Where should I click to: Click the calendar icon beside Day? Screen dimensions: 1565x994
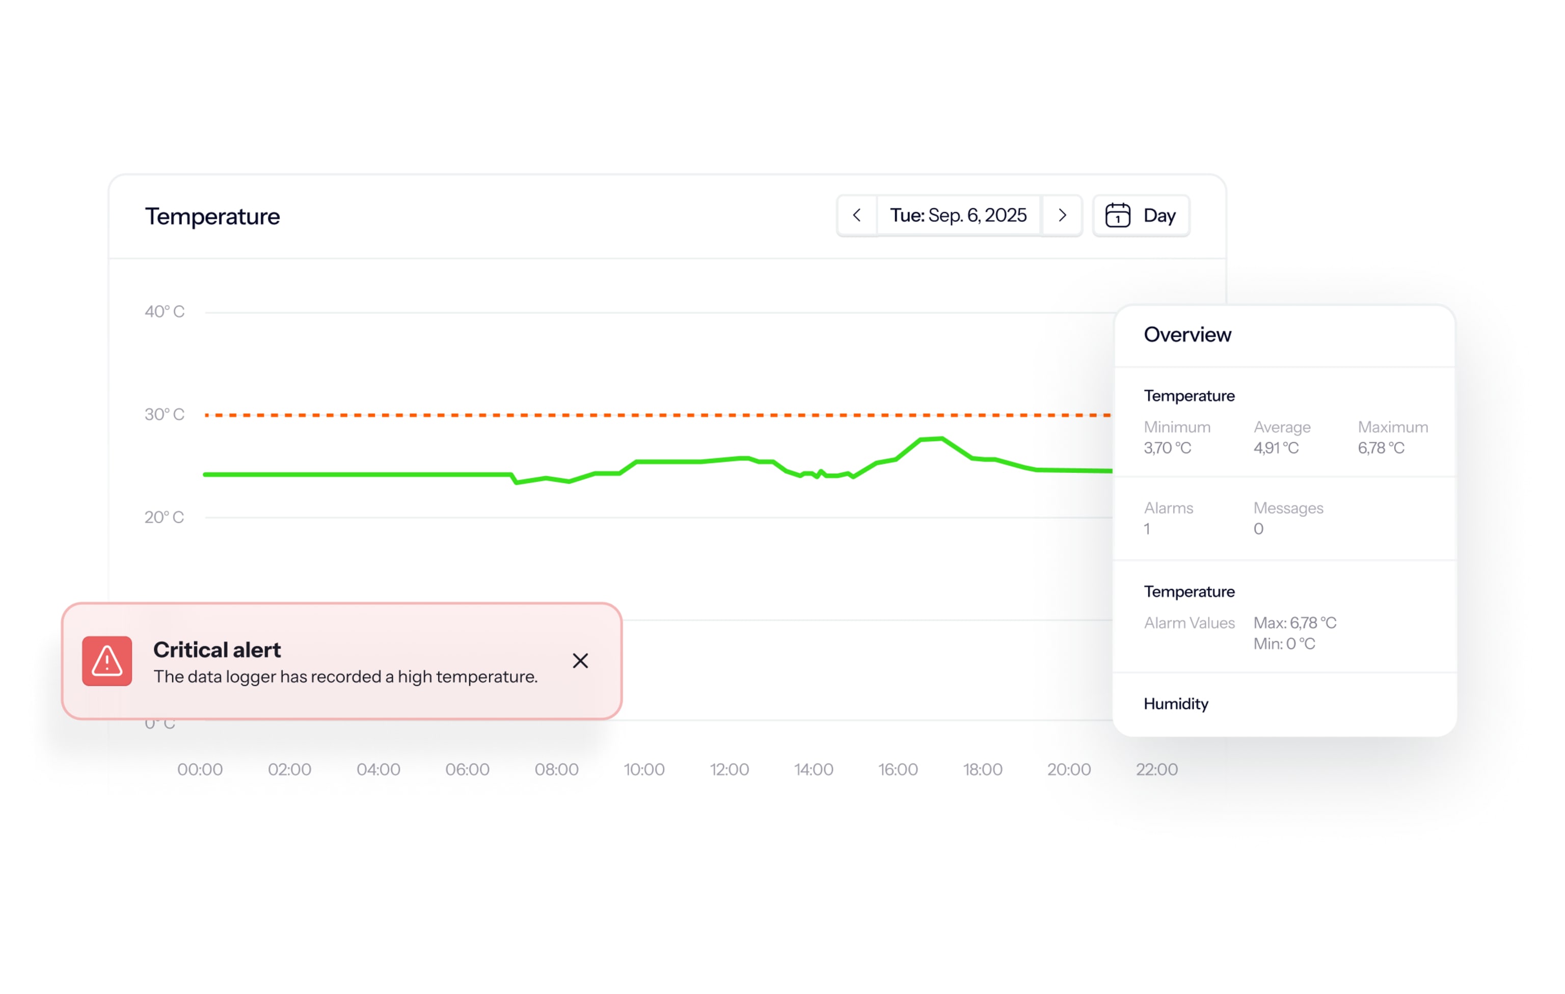coord(1117,215)
